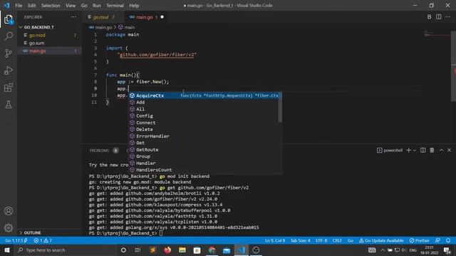Image resolution: width=456 pixels, height=256 pixels.
Task: Open Task View on taskbar
Action: (138, 250)
